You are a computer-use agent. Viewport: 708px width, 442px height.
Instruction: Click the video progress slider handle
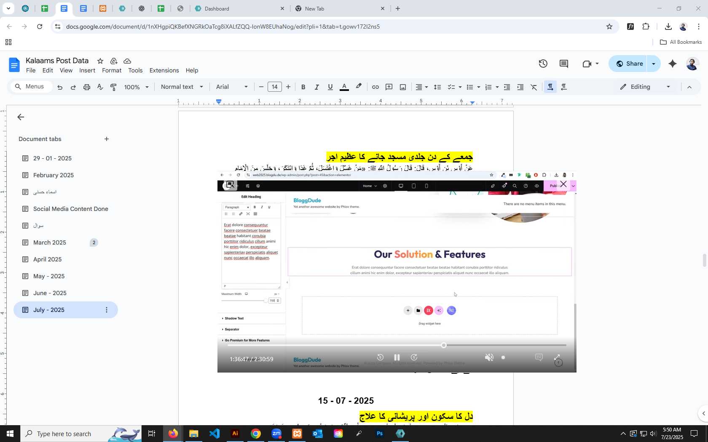(x=444, y=345)
